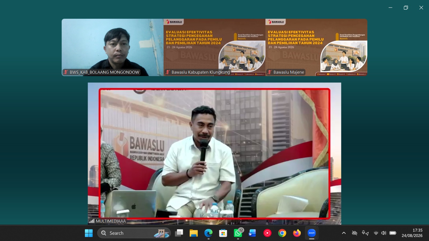
Task: Click the signal bars icon beside MULTIMEDIAAA
Action: point(92,221)
